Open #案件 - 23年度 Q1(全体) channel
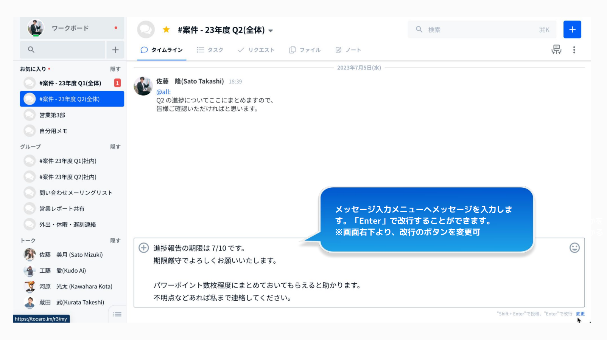Viewport: 607px width, 340px height. (72, 83)
